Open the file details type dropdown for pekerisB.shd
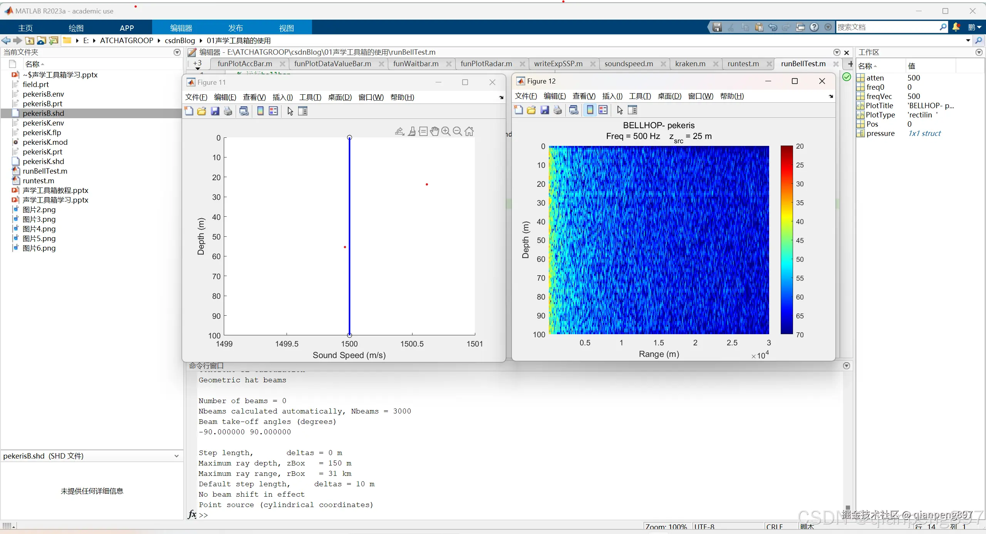The width and height of the screenshot is (986, 534). (176, 456)
